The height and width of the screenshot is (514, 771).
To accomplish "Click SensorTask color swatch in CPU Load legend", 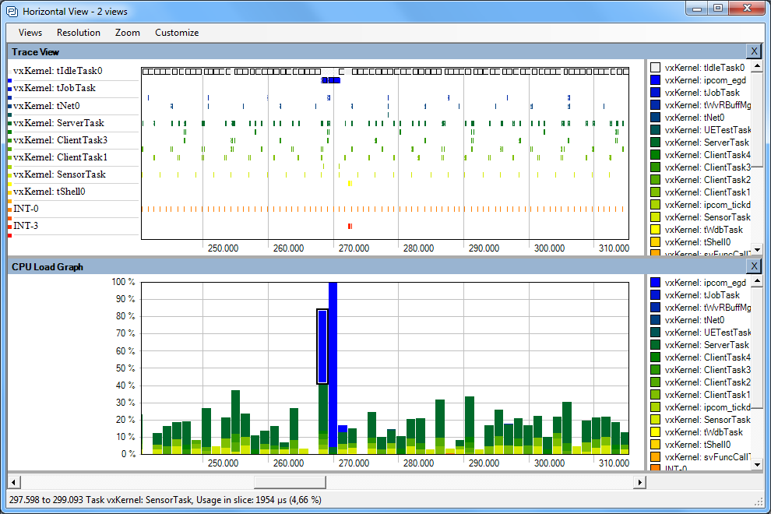I will point(655,420).
